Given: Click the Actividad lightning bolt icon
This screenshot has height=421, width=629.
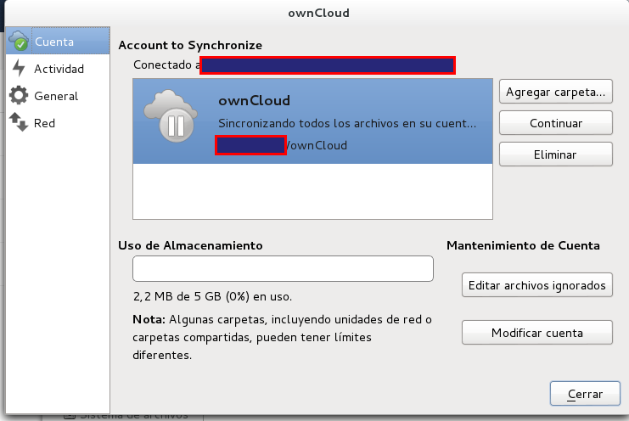Looking at the screenshot, I should coord(19,68).
